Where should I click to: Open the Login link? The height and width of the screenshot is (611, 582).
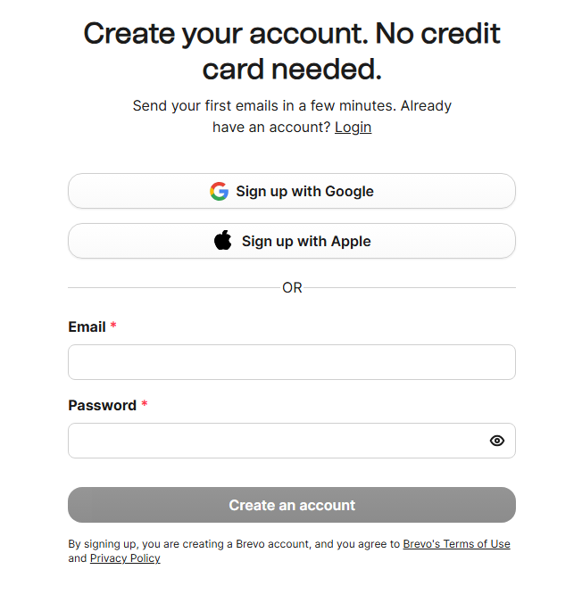(353, 127)
